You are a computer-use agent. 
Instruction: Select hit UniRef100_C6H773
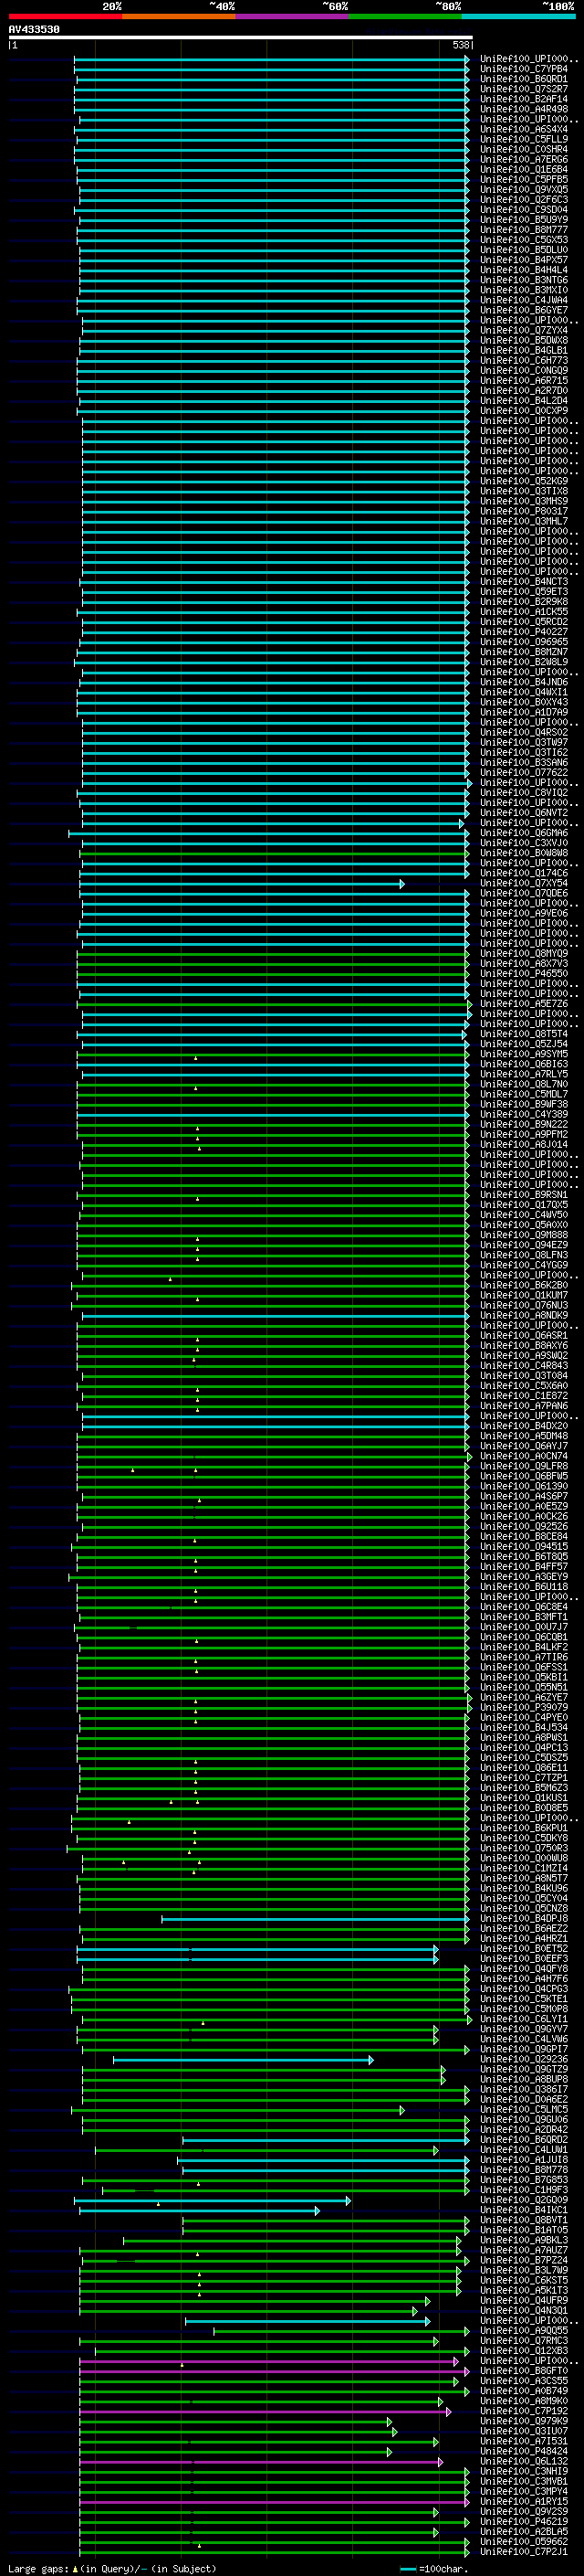click(524, 360)
